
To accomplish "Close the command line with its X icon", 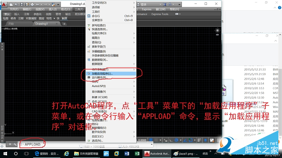I will pos(10,144).
